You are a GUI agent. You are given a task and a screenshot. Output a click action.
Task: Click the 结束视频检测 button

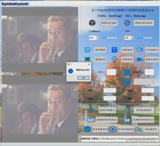pos(126,129)
